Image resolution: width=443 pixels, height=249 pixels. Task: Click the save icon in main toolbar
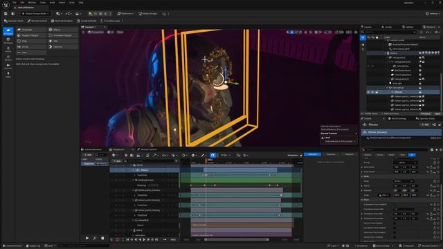point(6,14)
